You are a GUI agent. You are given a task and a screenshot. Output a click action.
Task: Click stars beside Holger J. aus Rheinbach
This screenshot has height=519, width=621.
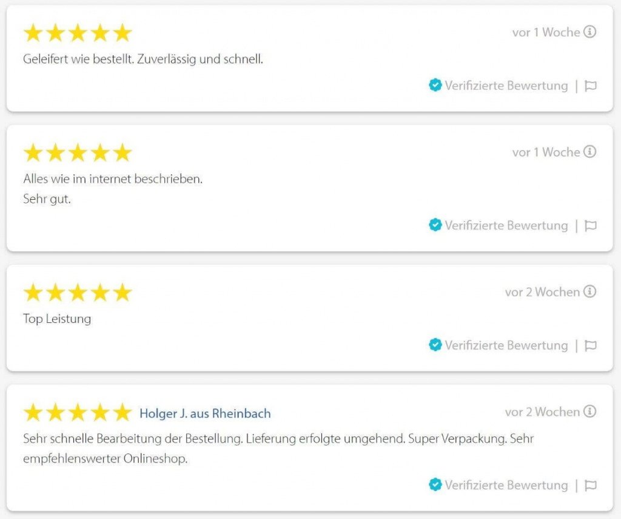point(78,413)
